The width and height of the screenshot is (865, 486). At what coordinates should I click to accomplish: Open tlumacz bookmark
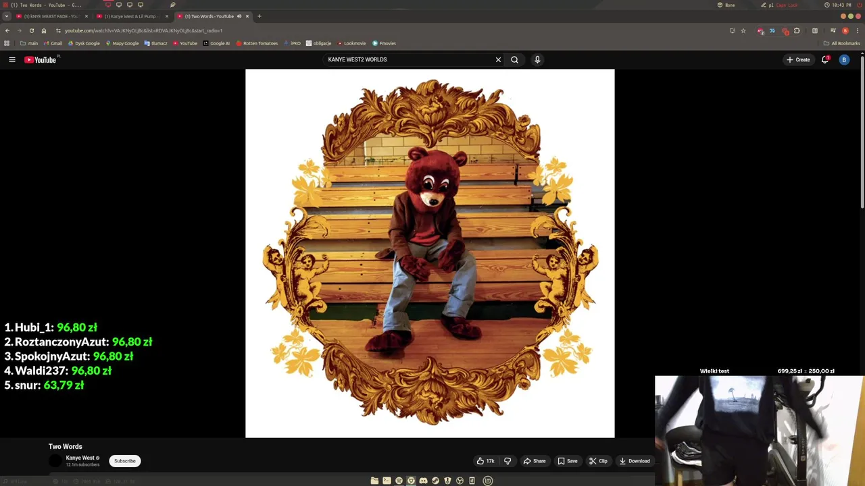point(155,43)
